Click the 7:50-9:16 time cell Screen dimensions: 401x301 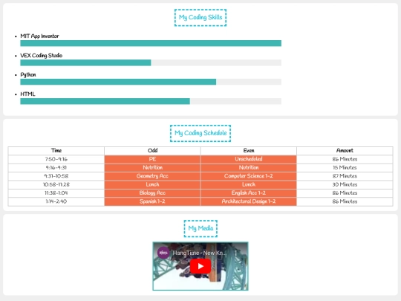click(56, 159)
